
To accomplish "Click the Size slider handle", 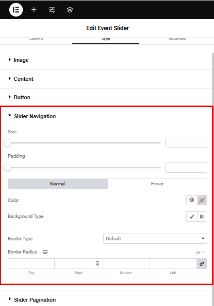I will coord(8,143).
